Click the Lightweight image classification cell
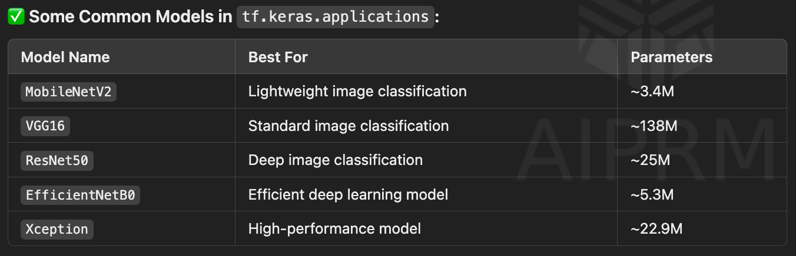This screenshot has height=256, width=796. click(x=357, y=92)
